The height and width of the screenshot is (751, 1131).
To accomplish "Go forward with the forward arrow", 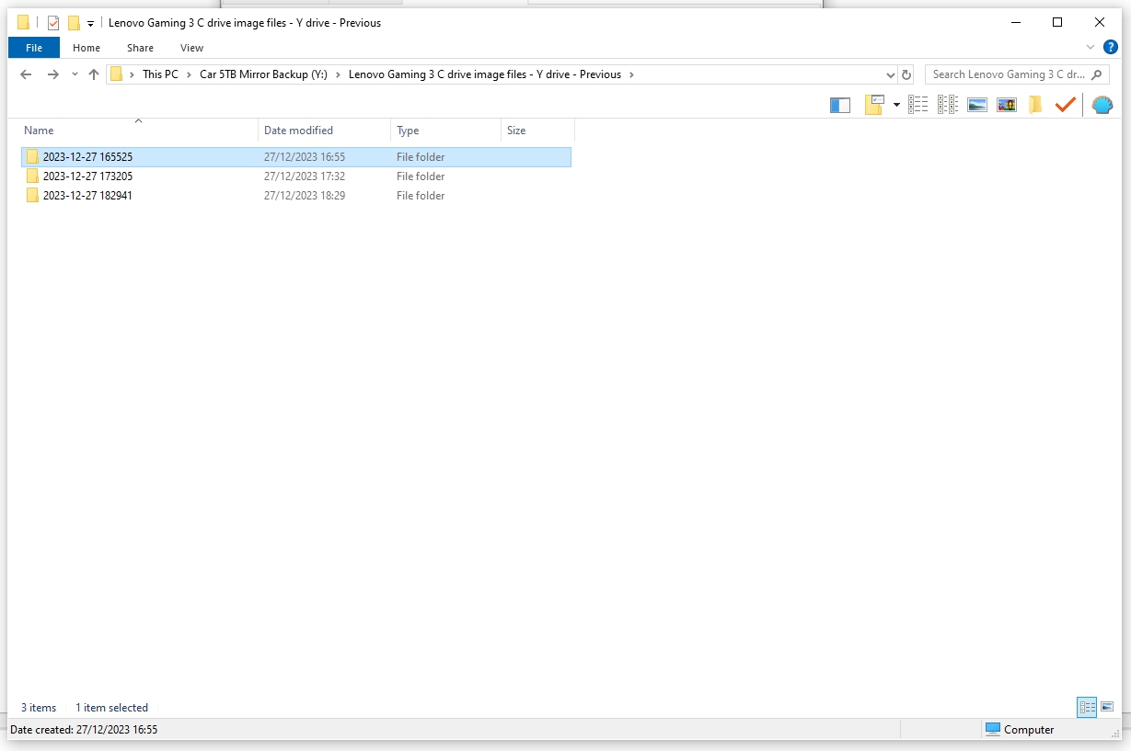I will click(x=52, y=74).
